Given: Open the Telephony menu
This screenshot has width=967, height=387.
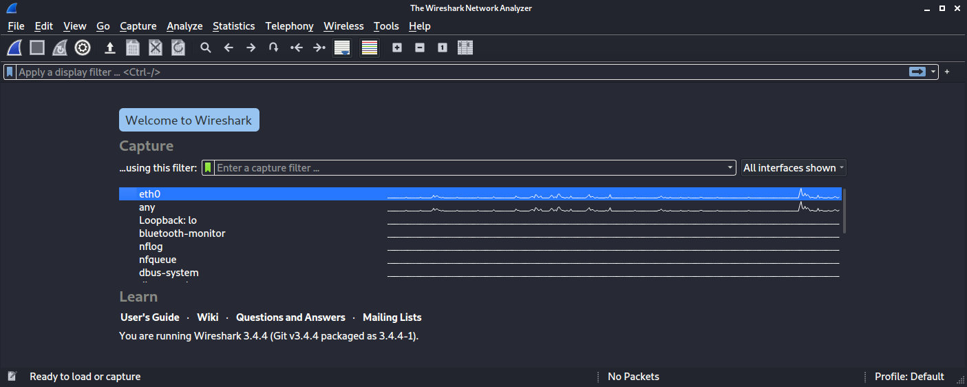Looking at the screenshot, I should click(x=289, y=25).
